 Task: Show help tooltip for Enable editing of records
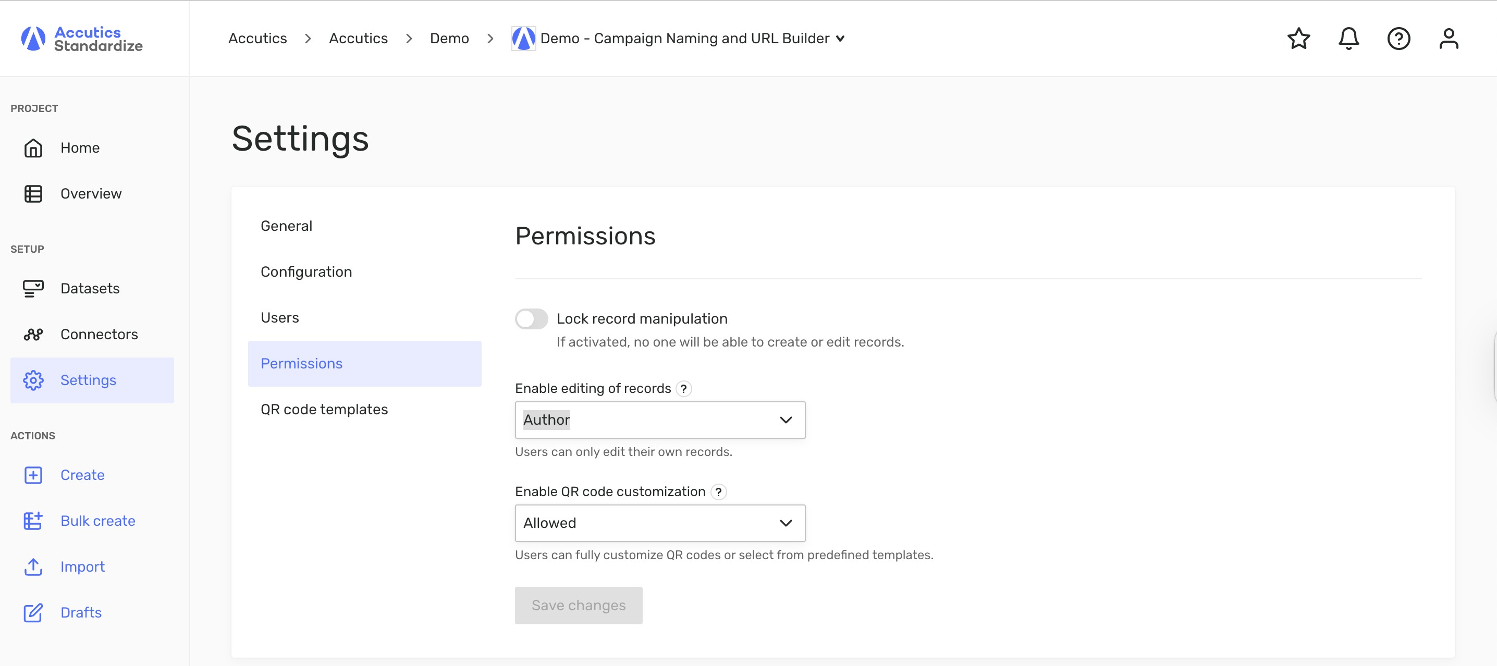684,388
